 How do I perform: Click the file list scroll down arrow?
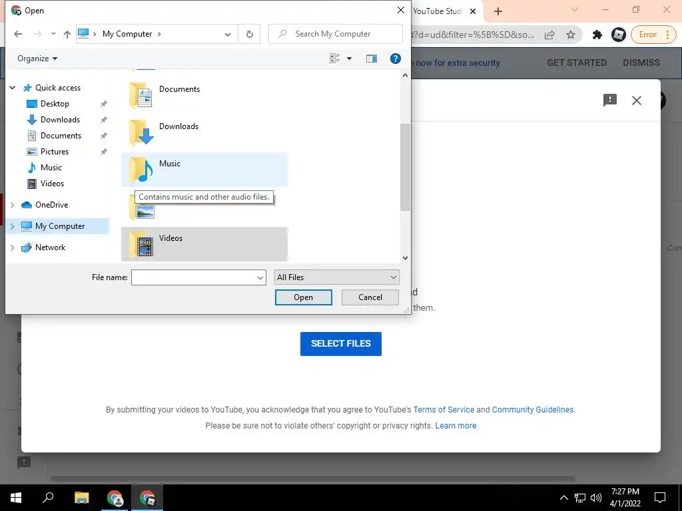click(405, 257)
